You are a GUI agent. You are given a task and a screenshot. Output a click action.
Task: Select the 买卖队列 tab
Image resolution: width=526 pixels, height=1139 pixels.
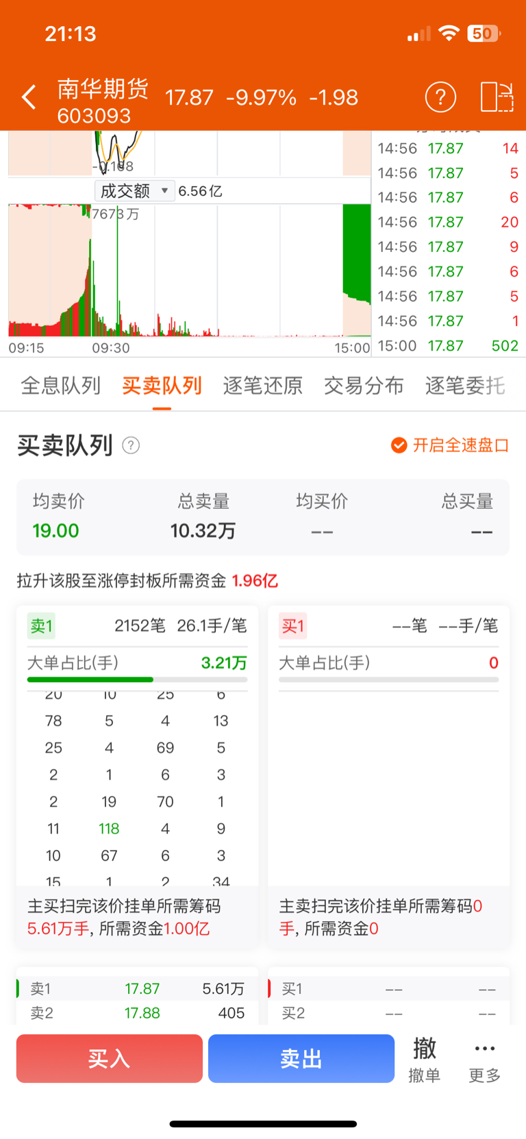(x=162, y=386)
